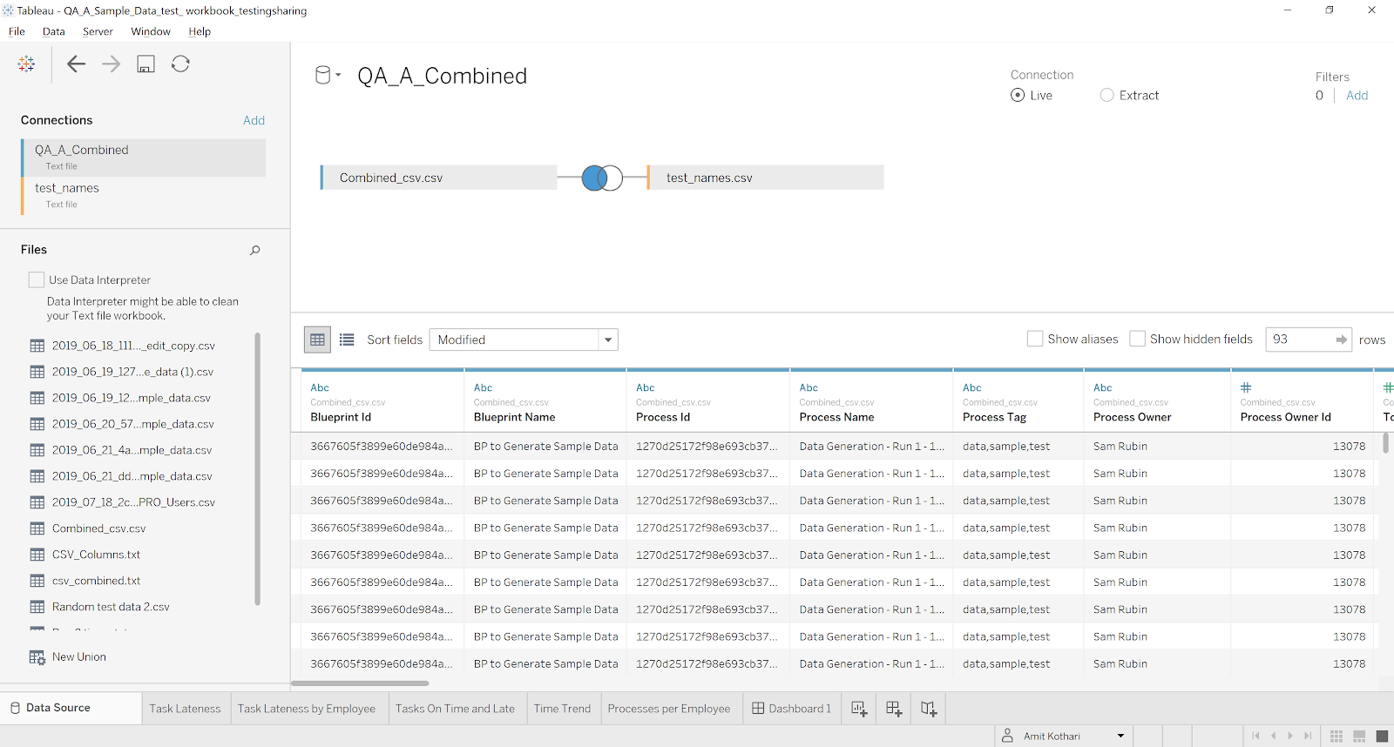This screenshot has height=747, width=1394.
Task: Add a filter using the Filters Add link
Action: click(1357, 96)
